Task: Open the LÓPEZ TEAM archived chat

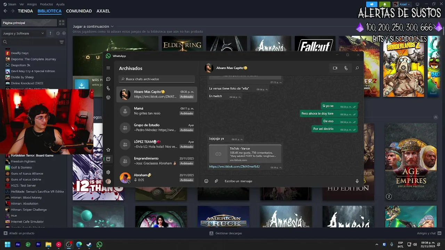Action: point(157,144)
